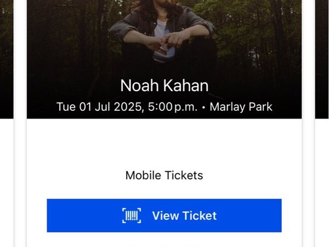Open the Marlay Park venue label
Viewport: 329px width, 247px height.
pos(241,106)
